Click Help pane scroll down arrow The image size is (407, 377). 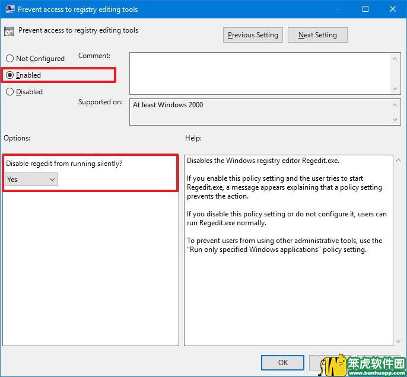[x=398, y=341]
